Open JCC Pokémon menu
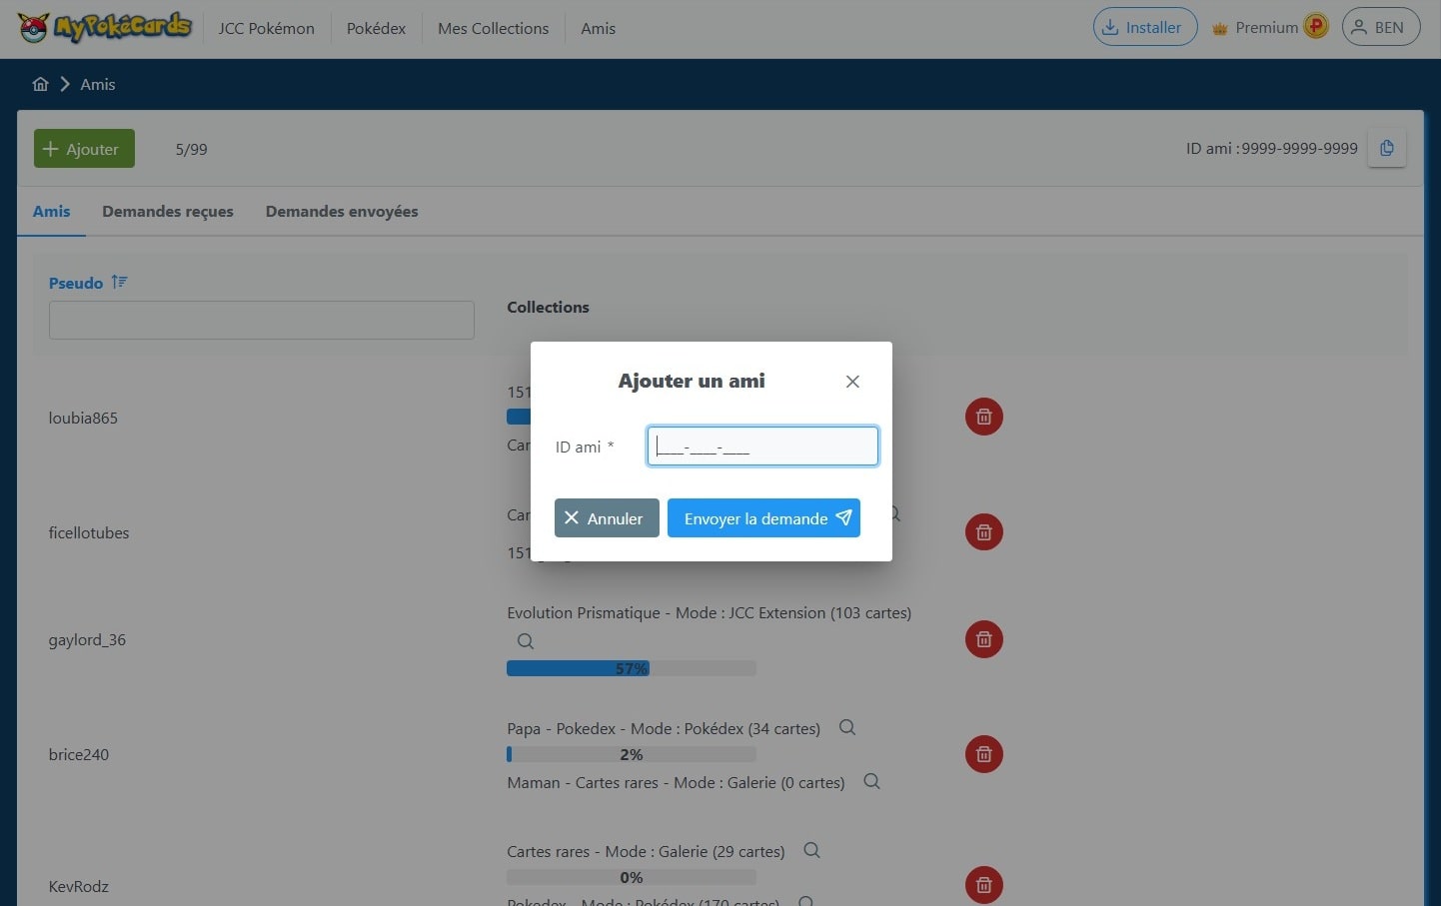 pyautogui.click(x=266, y=28)
